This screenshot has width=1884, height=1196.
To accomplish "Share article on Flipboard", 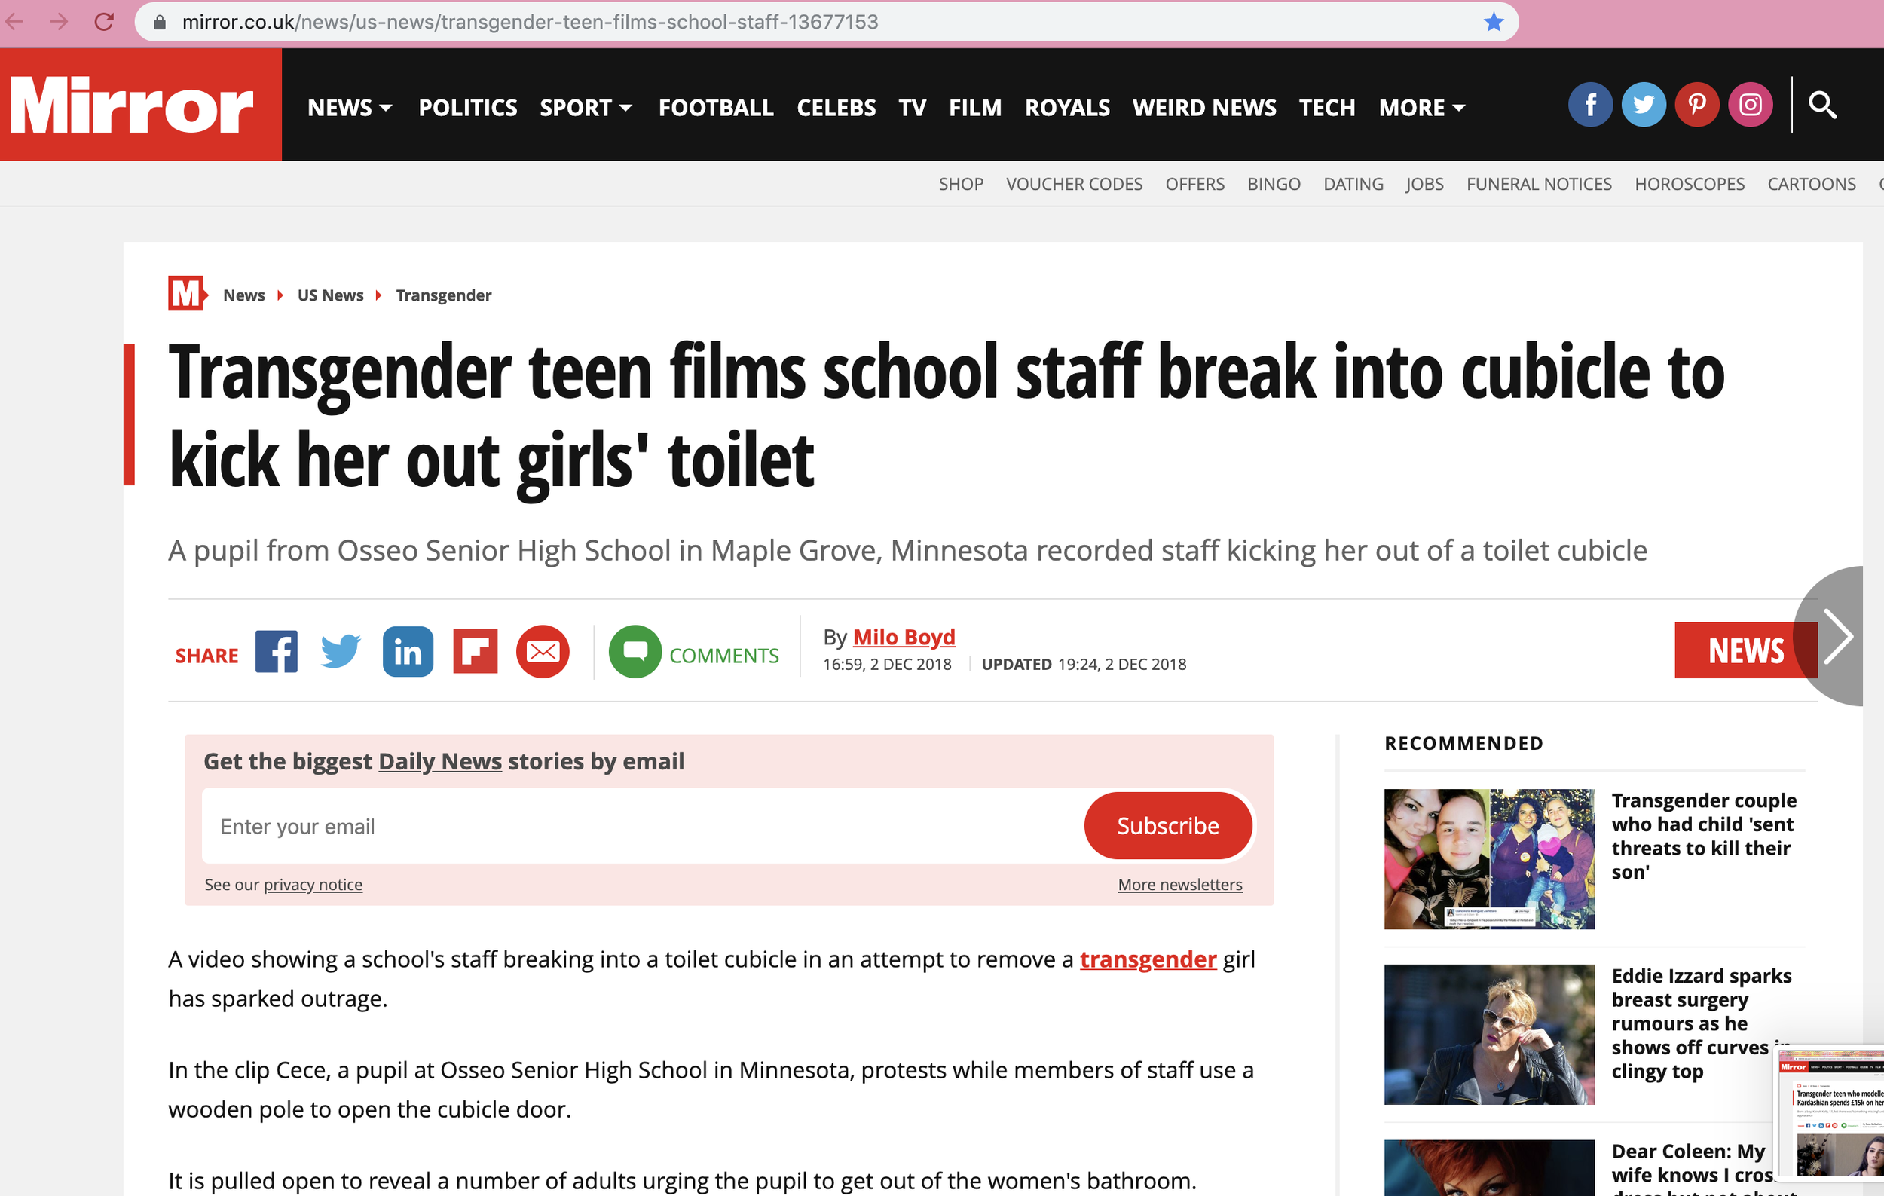I will 475,651.
